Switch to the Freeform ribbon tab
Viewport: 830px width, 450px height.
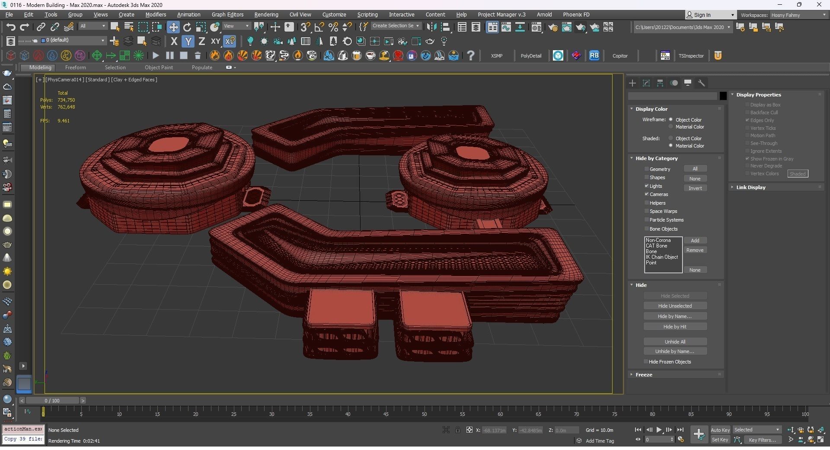[75, 67]
